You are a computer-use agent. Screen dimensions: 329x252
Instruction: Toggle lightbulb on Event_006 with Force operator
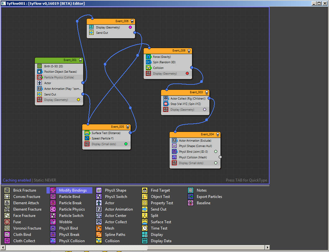tap(189, 51)
